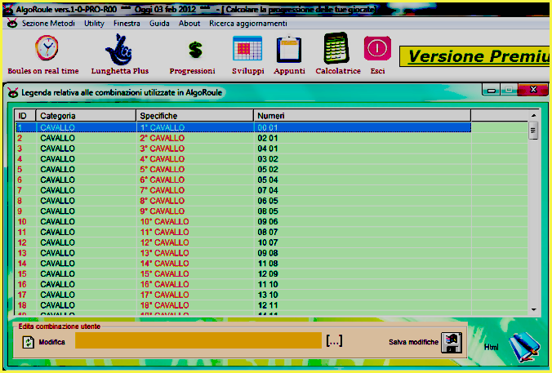Click the Salva modifiche floppy disk icon
Screen dimensions: 552x373
click(x=452, y=342)
